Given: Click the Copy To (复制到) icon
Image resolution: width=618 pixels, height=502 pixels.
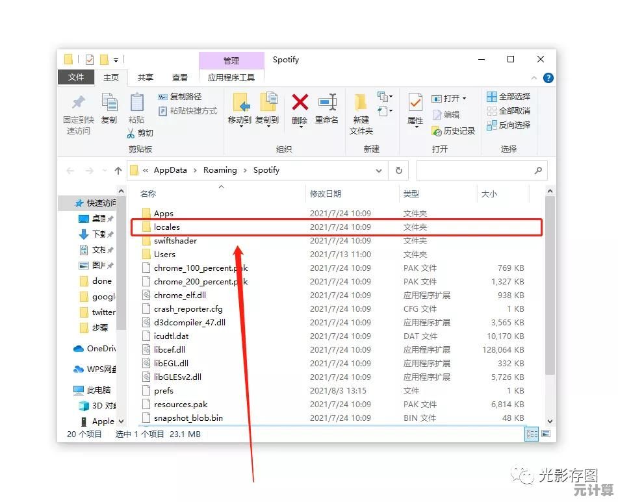Looking at the screenshot, I should pyautogui.click(x=268, y=102).
